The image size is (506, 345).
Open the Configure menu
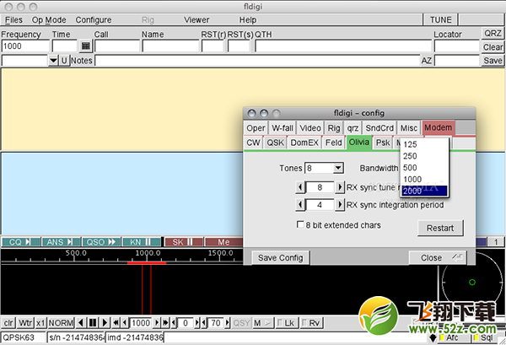(94, 20)
